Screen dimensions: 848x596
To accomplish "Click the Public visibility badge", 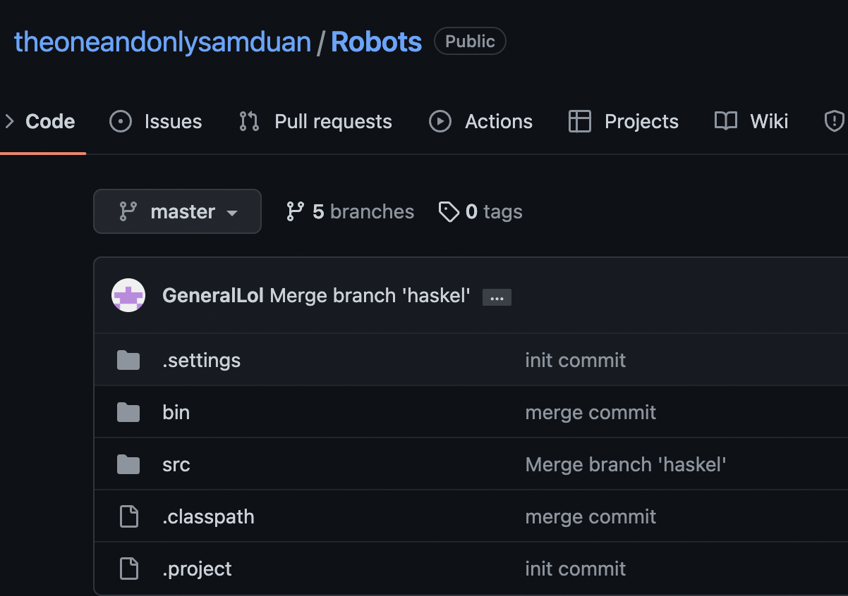I will click(x=470, y=42).
